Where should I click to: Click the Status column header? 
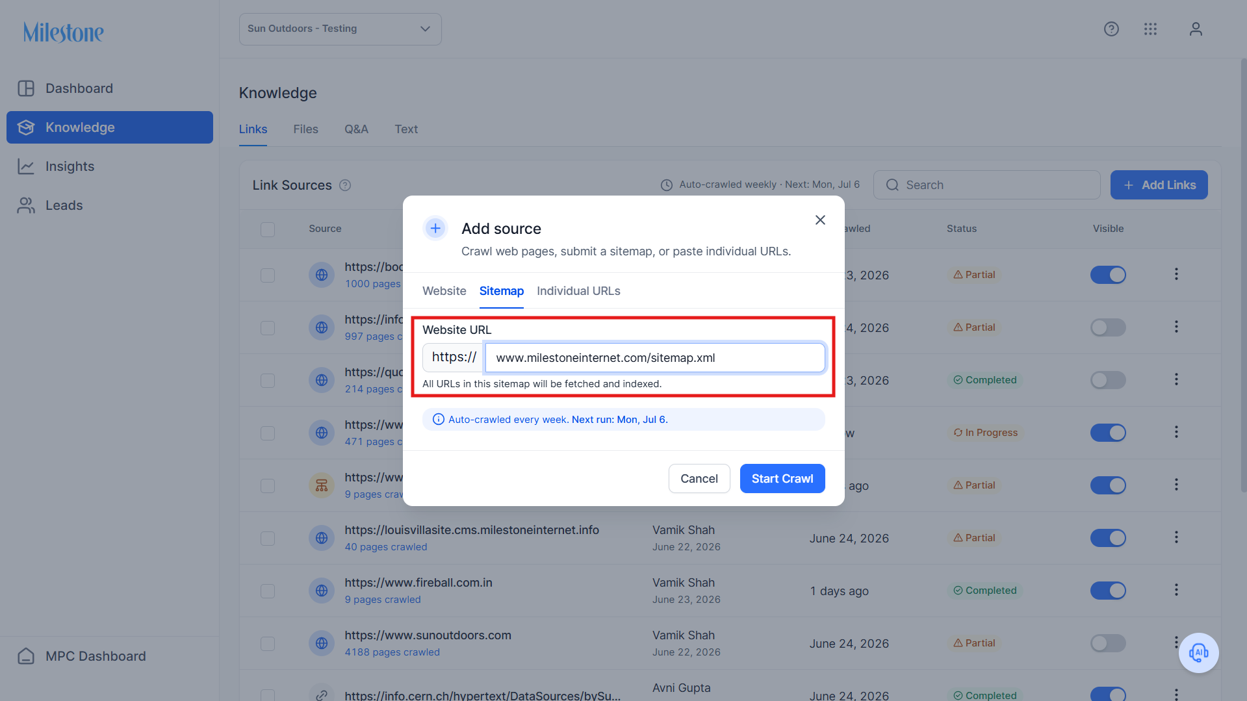point(961,229)
